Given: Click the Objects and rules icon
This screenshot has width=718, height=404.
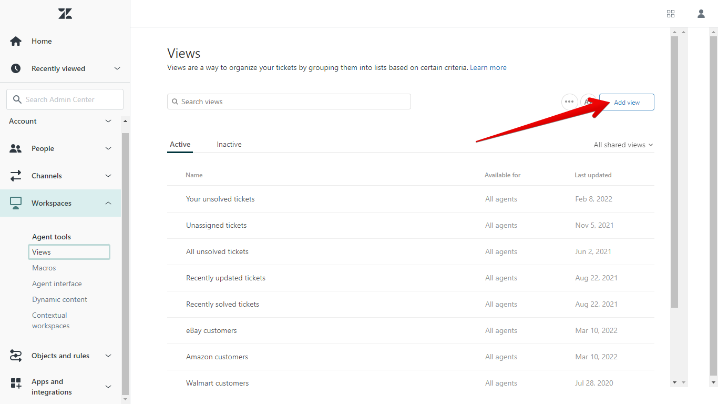Looking at the screenshot, I should 16,356.
